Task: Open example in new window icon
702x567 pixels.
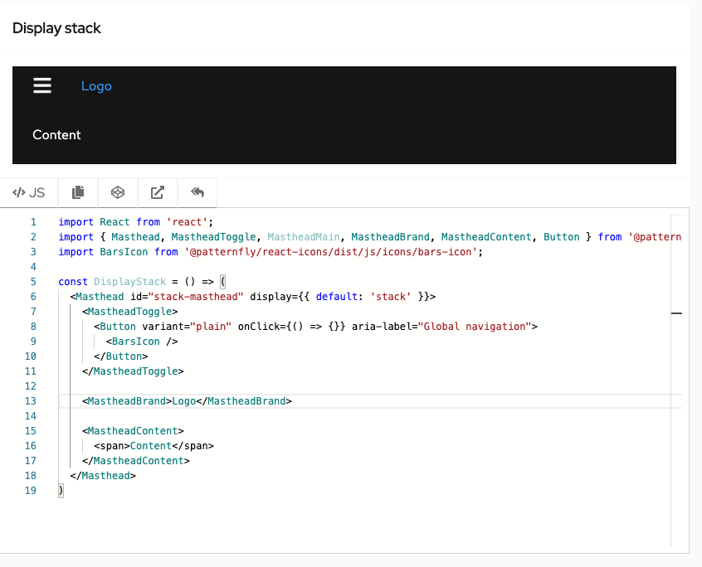Action: pos(158,192)
